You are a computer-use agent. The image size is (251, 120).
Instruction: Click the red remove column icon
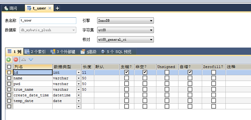pyautogui.click(x=16, y=60)
